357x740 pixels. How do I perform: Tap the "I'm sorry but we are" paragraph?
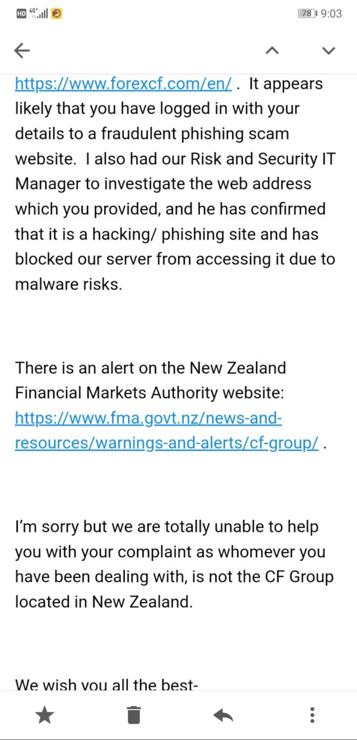point(167,527)
